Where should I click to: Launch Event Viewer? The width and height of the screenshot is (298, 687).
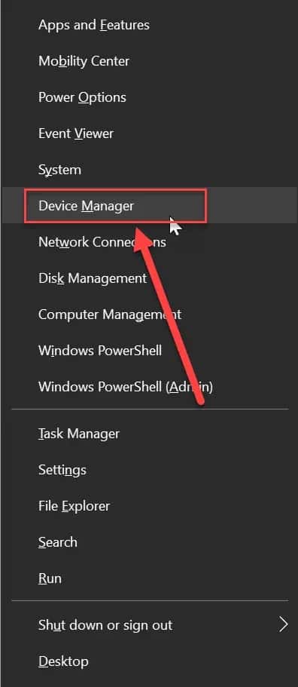149,133
